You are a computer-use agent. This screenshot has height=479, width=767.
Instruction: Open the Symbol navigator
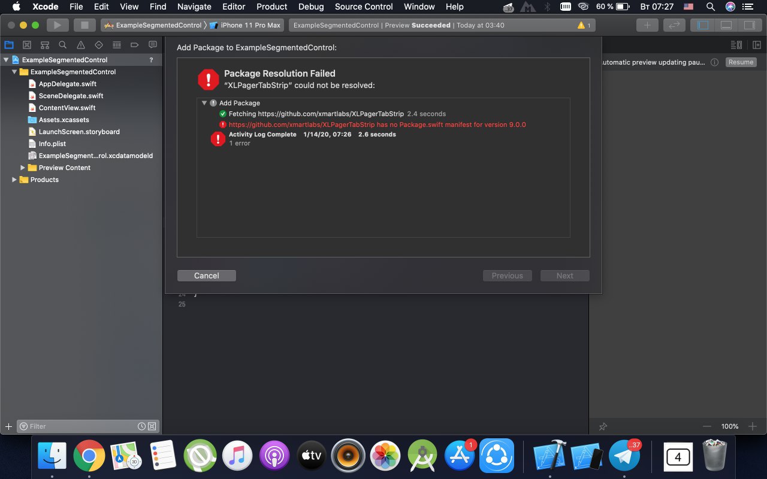[x=45, y=45]
